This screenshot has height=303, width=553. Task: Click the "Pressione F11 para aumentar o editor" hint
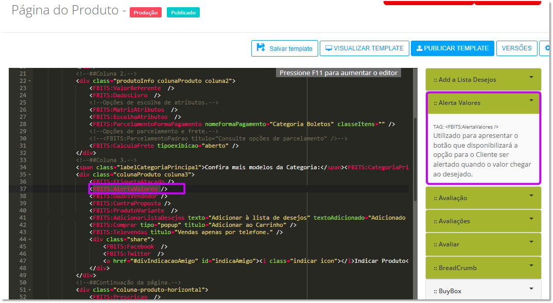(338, 73)
